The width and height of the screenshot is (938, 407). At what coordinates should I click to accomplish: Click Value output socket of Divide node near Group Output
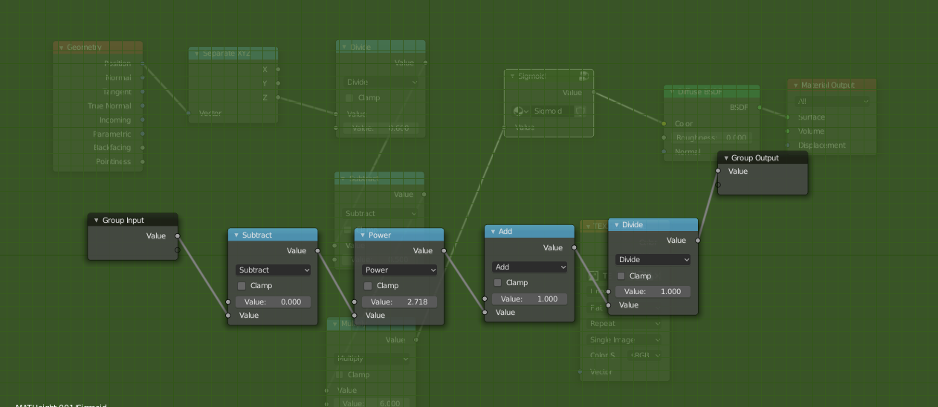pos(697,241)
